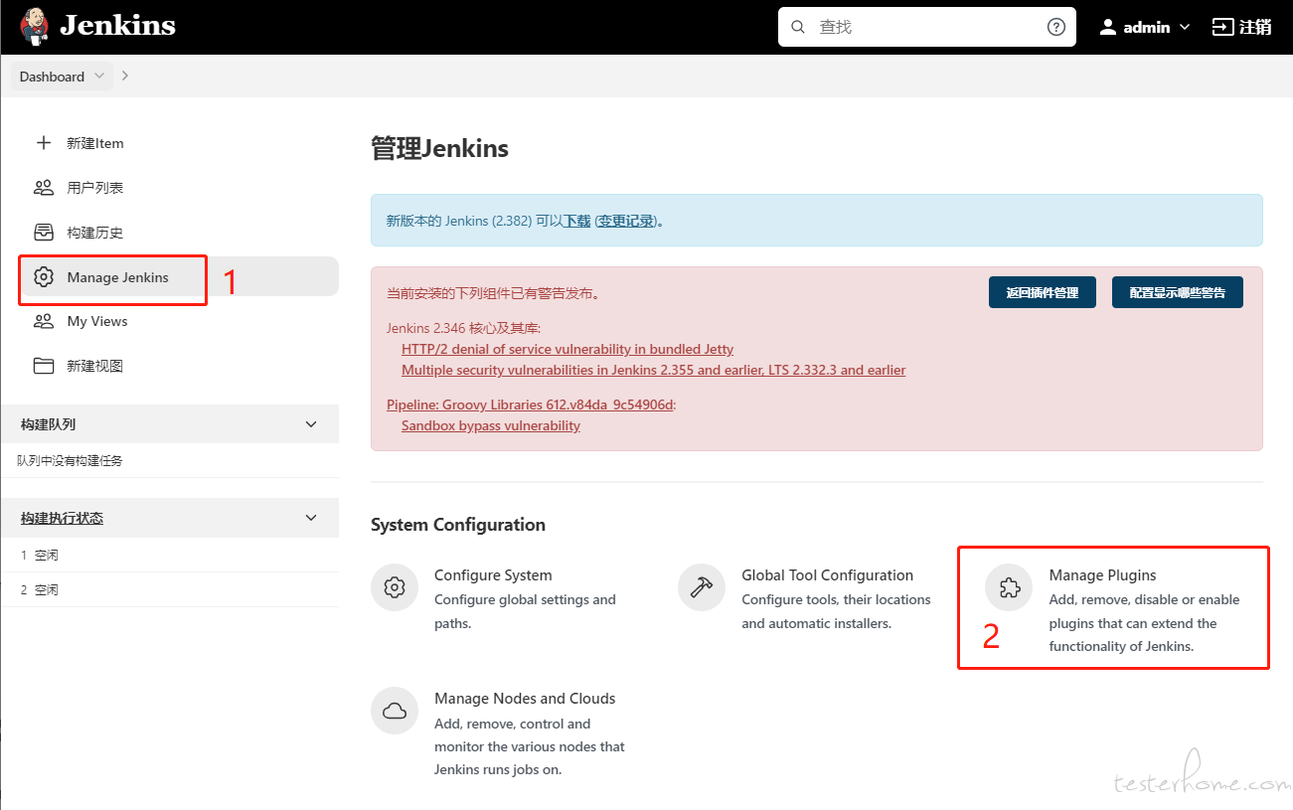The height and width of the screenshot is (810, 1293).
Task: Click 当前安装的下列组件已有警告发布 text
Action: tap(493, 293)
